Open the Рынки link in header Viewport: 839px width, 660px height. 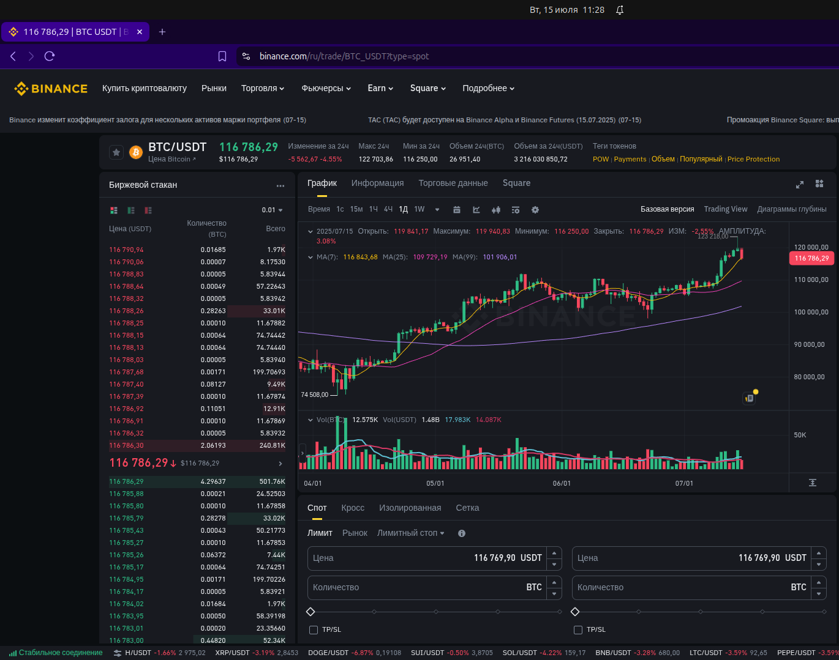point(214,89)
